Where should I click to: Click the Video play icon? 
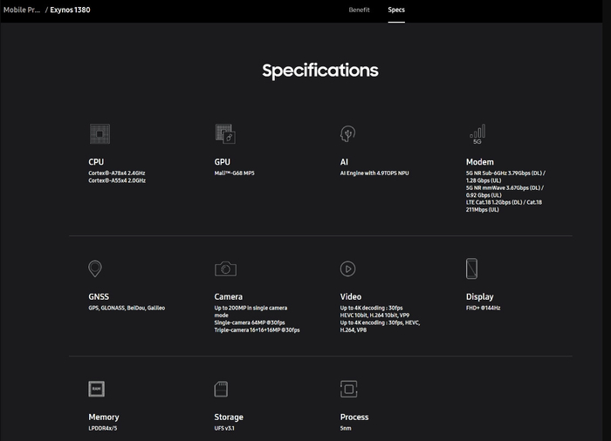(347, 268)
